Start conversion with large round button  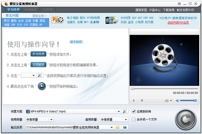(186, 119)
